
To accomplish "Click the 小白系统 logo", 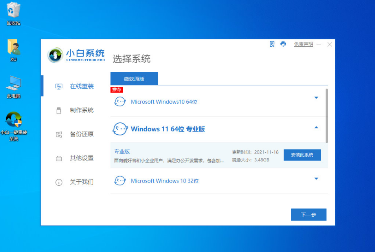I will 77,55.
